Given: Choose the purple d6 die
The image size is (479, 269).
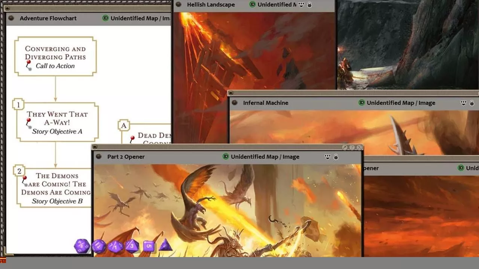Looking at the screenshot, I should [149, 246].
